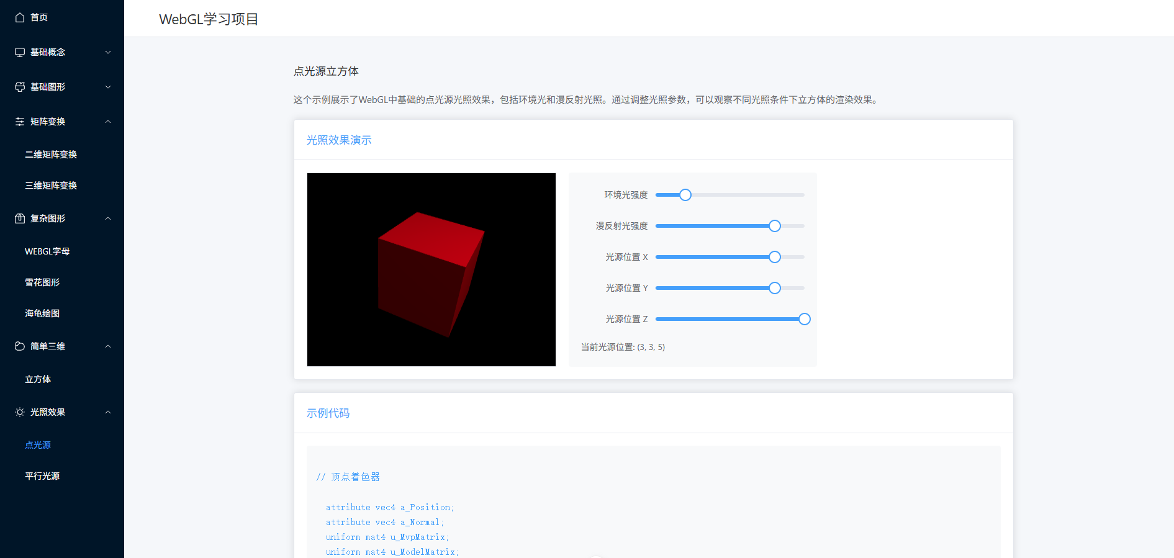
Task: Click the 环境光强度 slider handle
Action: [685, 195]
